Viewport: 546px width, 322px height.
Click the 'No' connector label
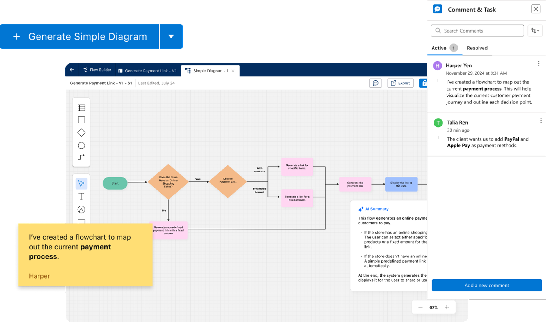coord(164,210)
